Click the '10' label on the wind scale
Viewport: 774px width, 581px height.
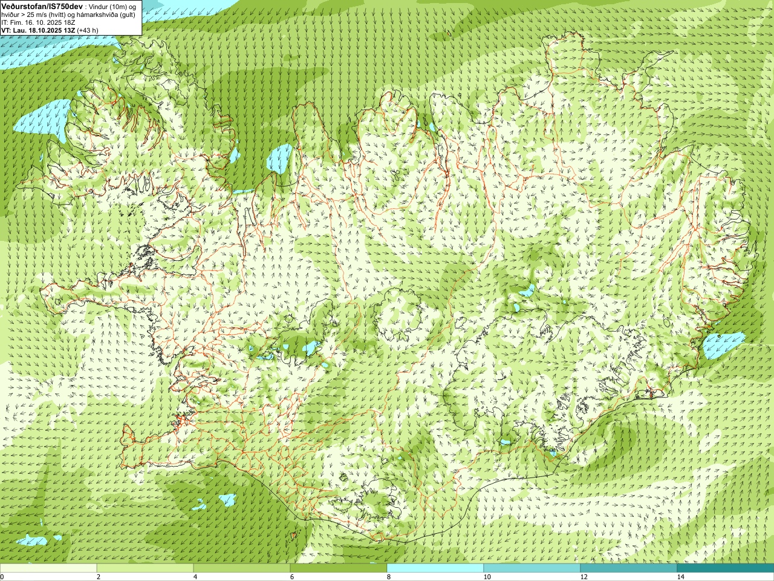point(487,577)
